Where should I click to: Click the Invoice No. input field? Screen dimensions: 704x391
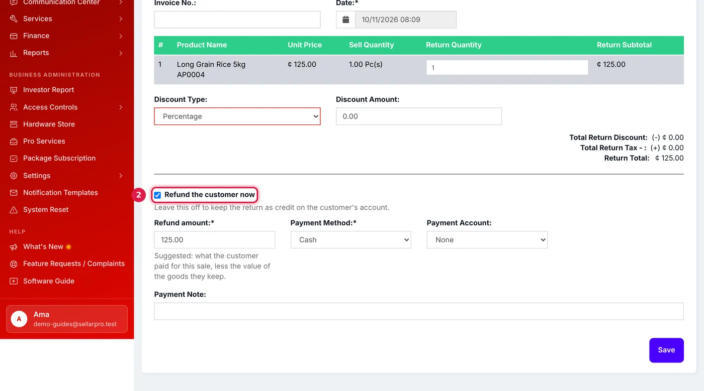coord(237,20)
